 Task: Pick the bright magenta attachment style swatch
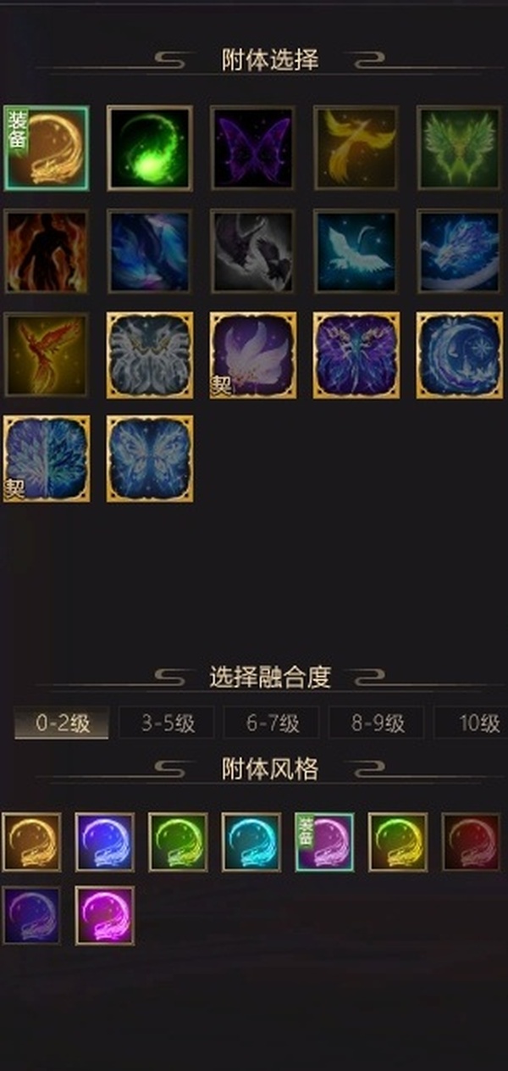point(105,916)
